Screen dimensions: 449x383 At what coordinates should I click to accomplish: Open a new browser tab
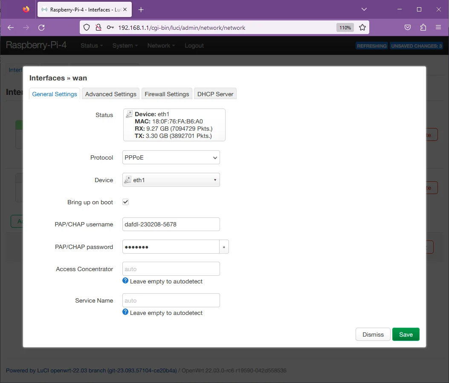[x=141, y=9]
